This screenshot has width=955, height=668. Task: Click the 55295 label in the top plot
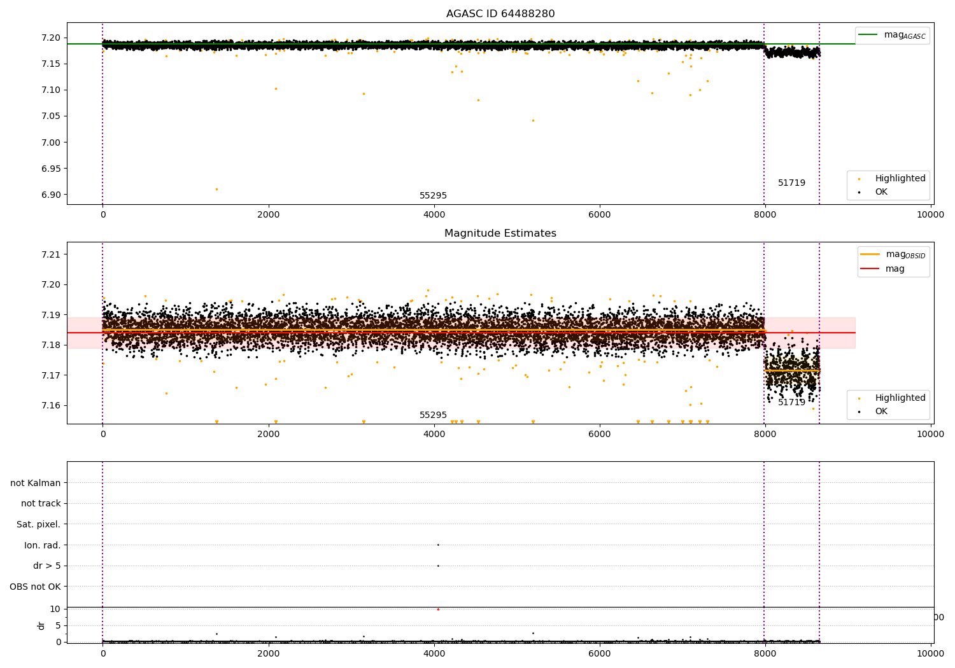[433, 196]
